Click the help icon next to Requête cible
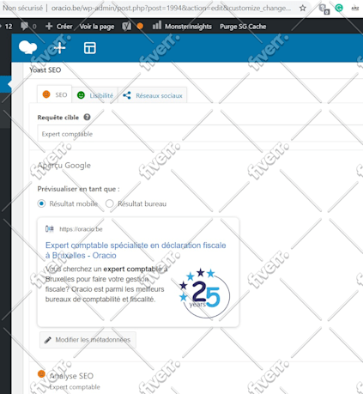The width and height of the screenshot is (363, 394). 87,117
